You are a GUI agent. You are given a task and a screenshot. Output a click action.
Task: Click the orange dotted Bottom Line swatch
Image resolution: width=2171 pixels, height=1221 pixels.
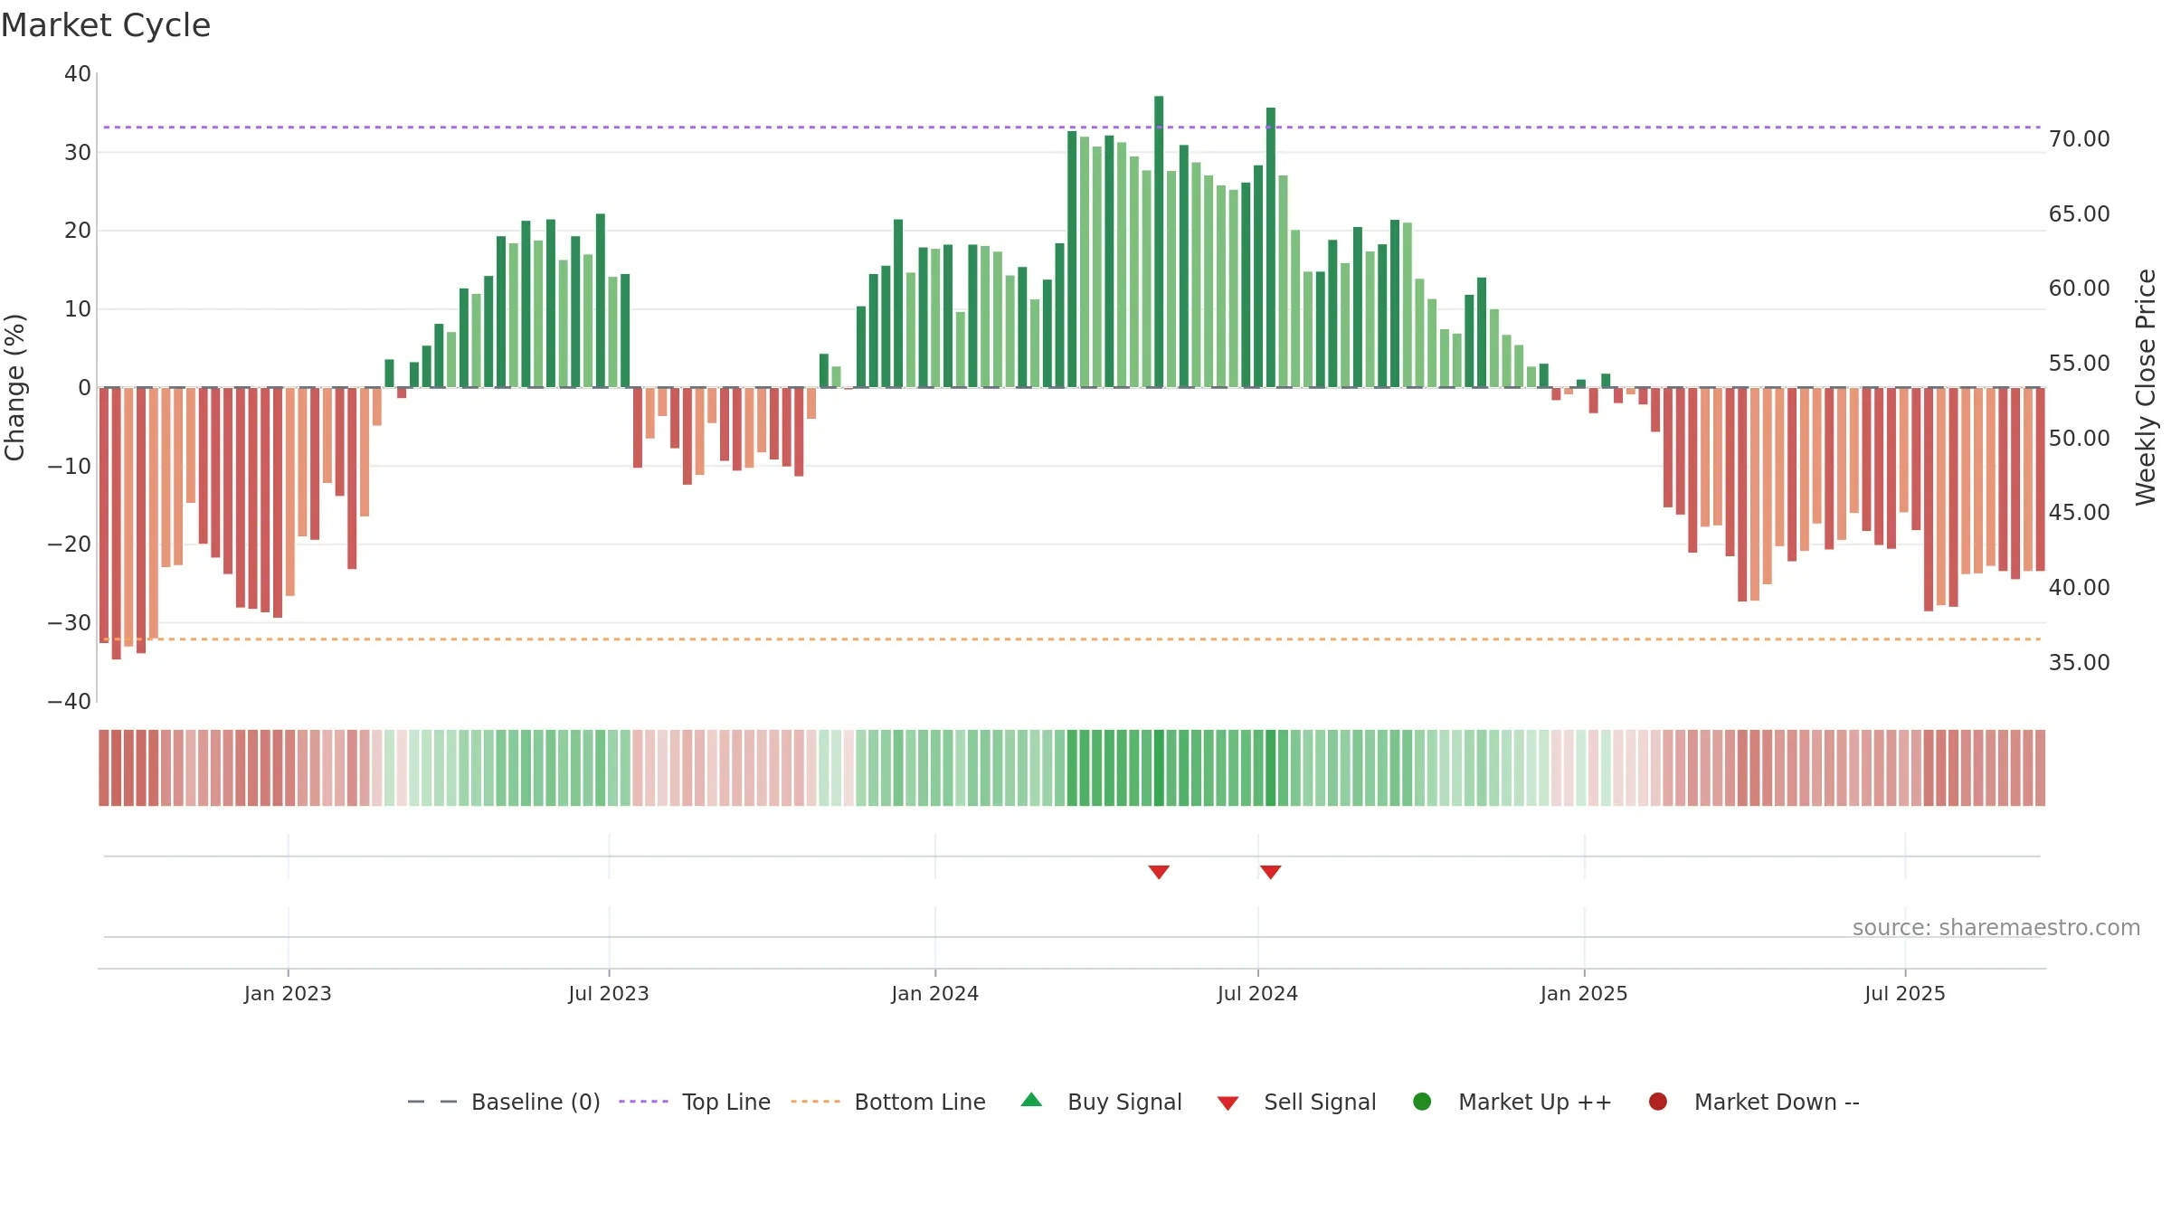click(x=815, y=1102)
